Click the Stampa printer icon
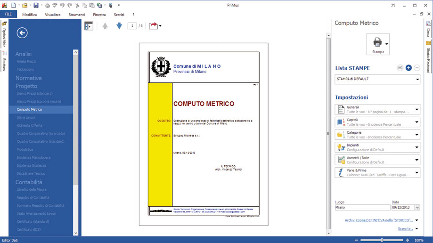The height and width of the screenshot is (243, 433). click(x=377, y=43)
